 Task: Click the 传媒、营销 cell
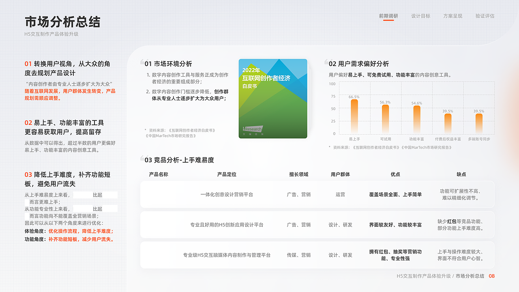tap(299, 255)
